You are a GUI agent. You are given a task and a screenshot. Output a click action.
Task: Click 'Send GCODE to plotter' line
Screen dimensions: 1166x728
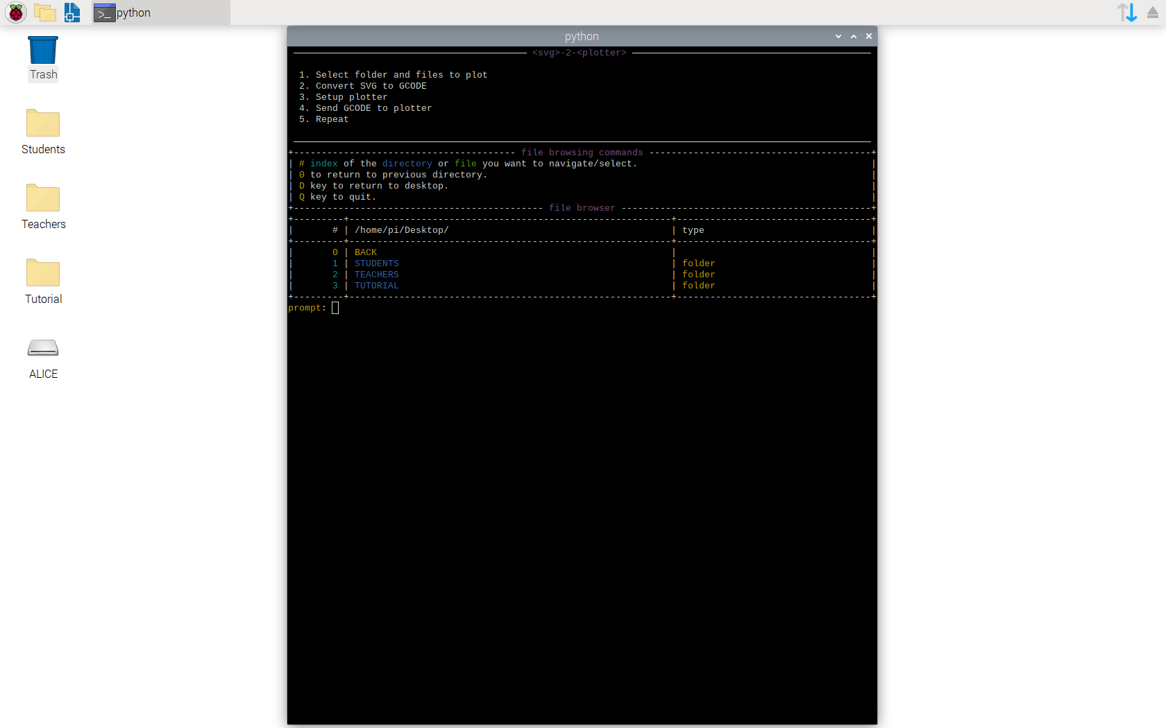point(366,108)
